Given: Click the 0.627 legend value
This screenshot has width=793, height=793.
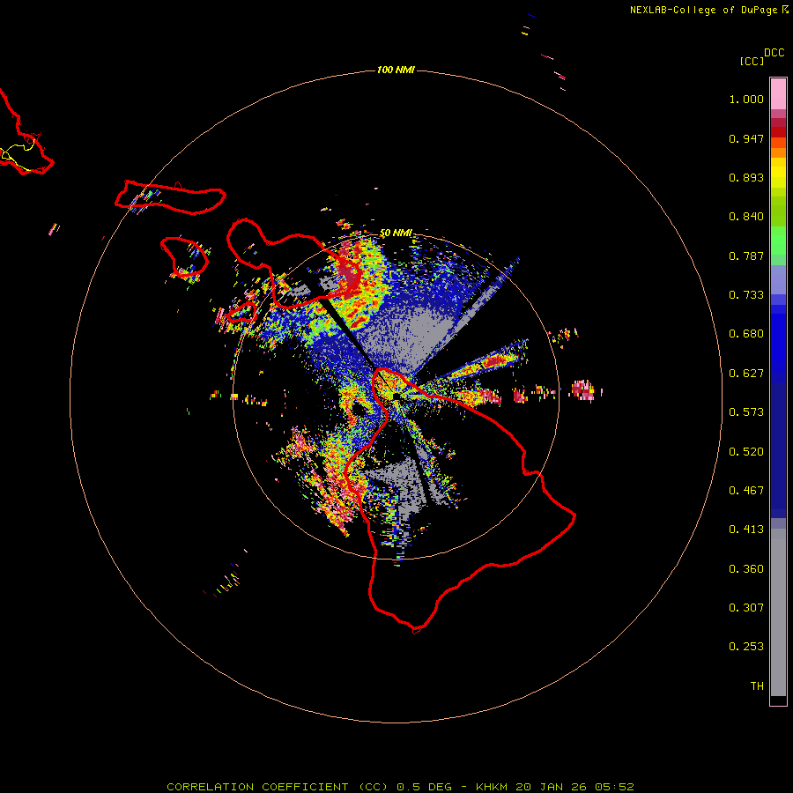Looking at the screenshot, I should (x=746, y=374).
